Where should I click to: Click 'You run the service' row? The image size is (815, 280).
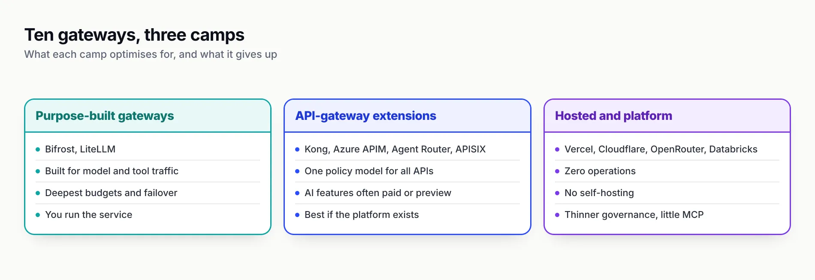[148, 214]
